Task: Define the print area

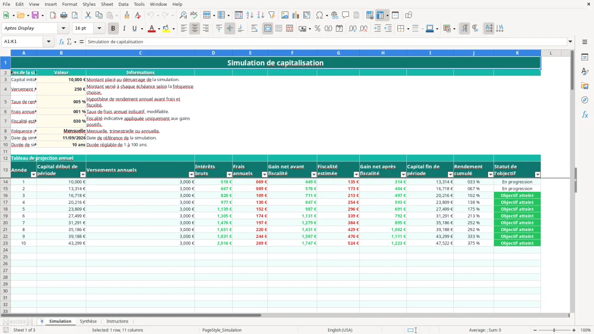Action: 370,15
